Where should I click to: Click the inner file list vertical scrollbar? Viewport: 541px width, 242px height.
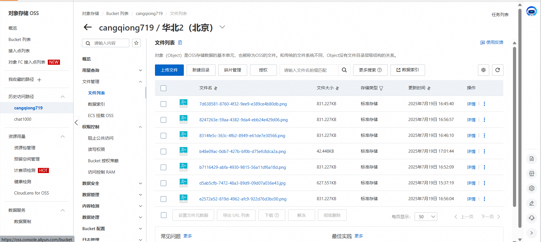pyautogui.click(x=514, y=127)
